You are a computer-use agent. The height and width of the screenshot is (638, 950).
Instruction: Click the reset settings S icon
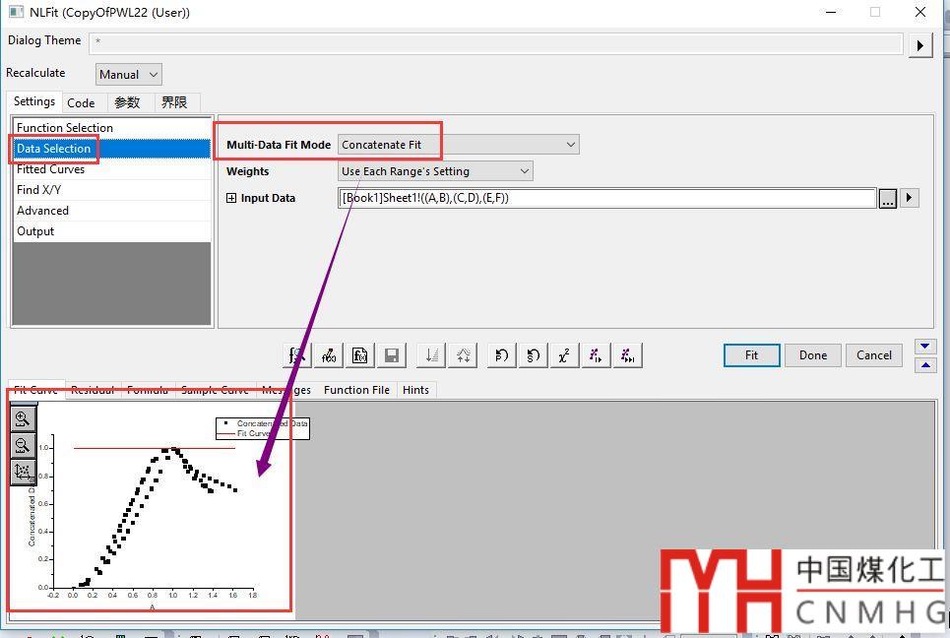pyautogui.click(x=534, y=355)
